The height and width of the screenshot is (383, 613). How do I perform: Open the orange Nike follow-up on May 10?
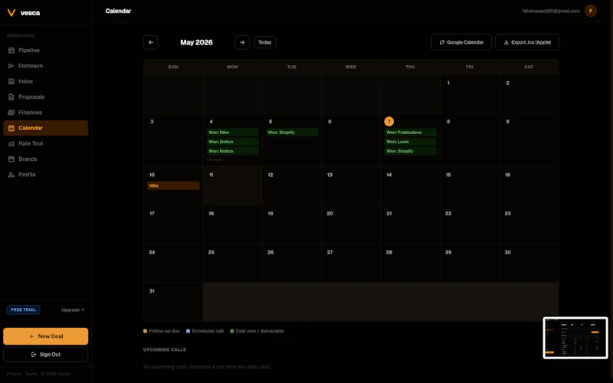173,185
